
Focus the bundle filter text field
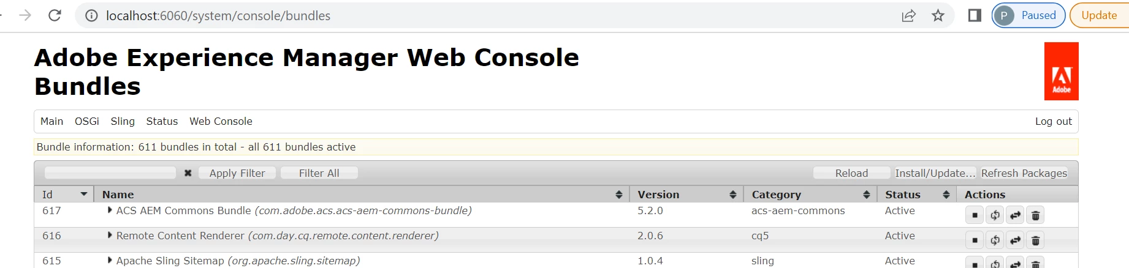[x=110, y=173]
